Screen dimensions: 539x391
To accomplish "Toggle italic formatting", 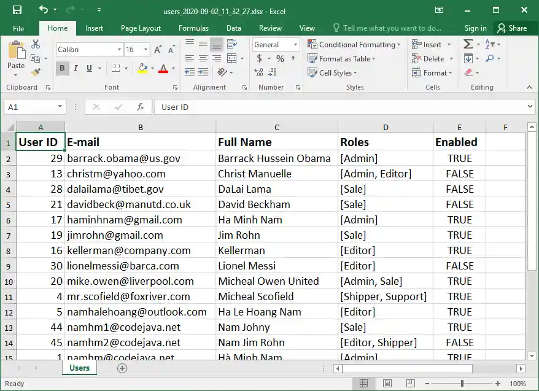I will click(x=76, y=68).
